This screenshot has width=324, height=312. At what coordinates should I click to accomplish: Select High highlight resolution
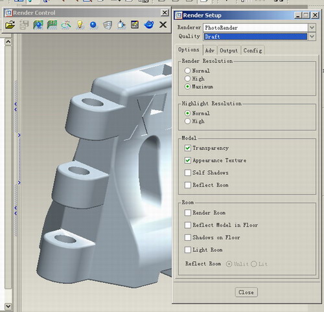187,121
